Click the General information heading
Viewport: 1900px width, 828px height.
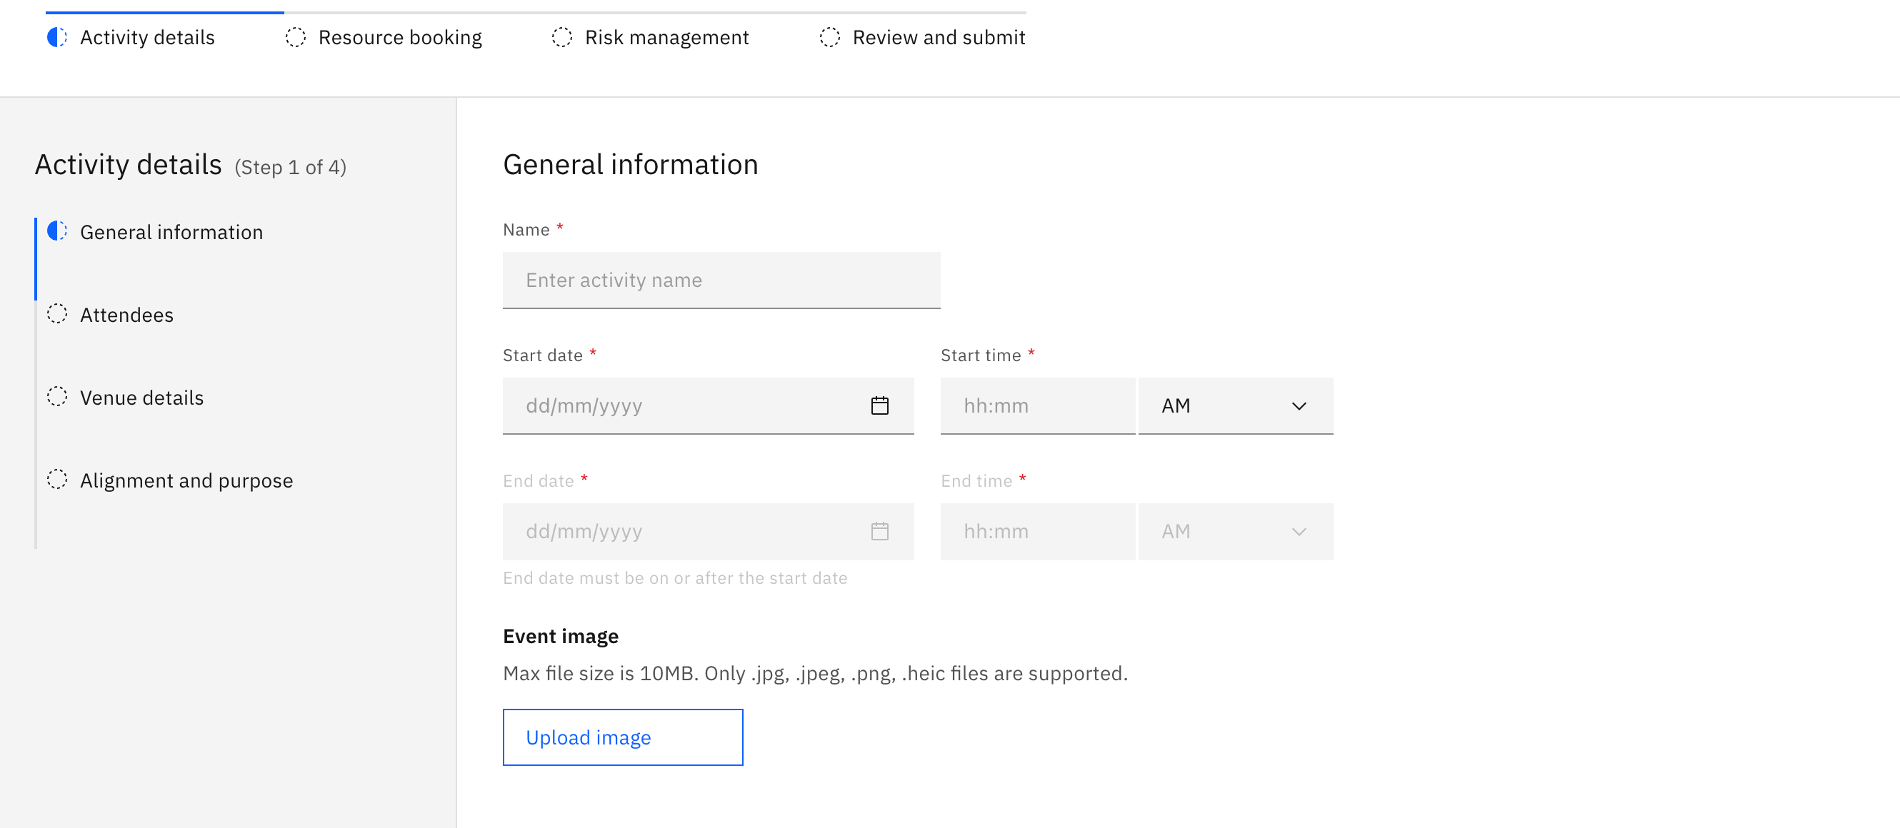tap(630, 164)
